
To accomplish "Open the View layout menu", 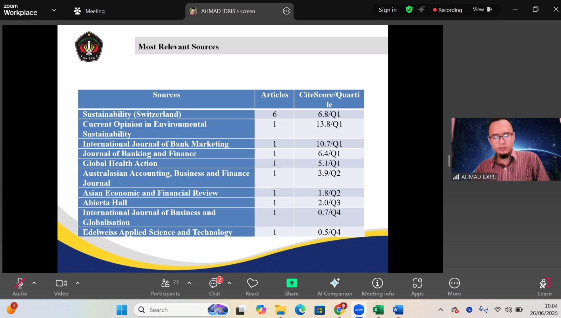I will (x=482, y=9).
